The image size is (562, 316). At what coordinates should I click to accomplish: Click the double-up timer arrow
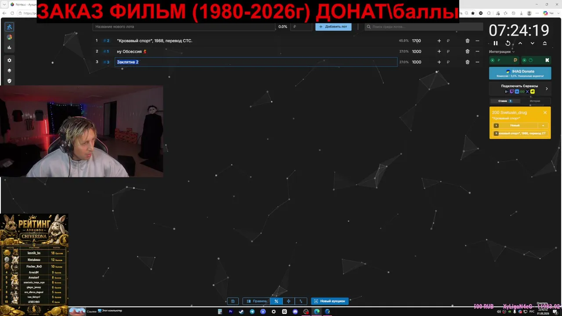point(545,43)
